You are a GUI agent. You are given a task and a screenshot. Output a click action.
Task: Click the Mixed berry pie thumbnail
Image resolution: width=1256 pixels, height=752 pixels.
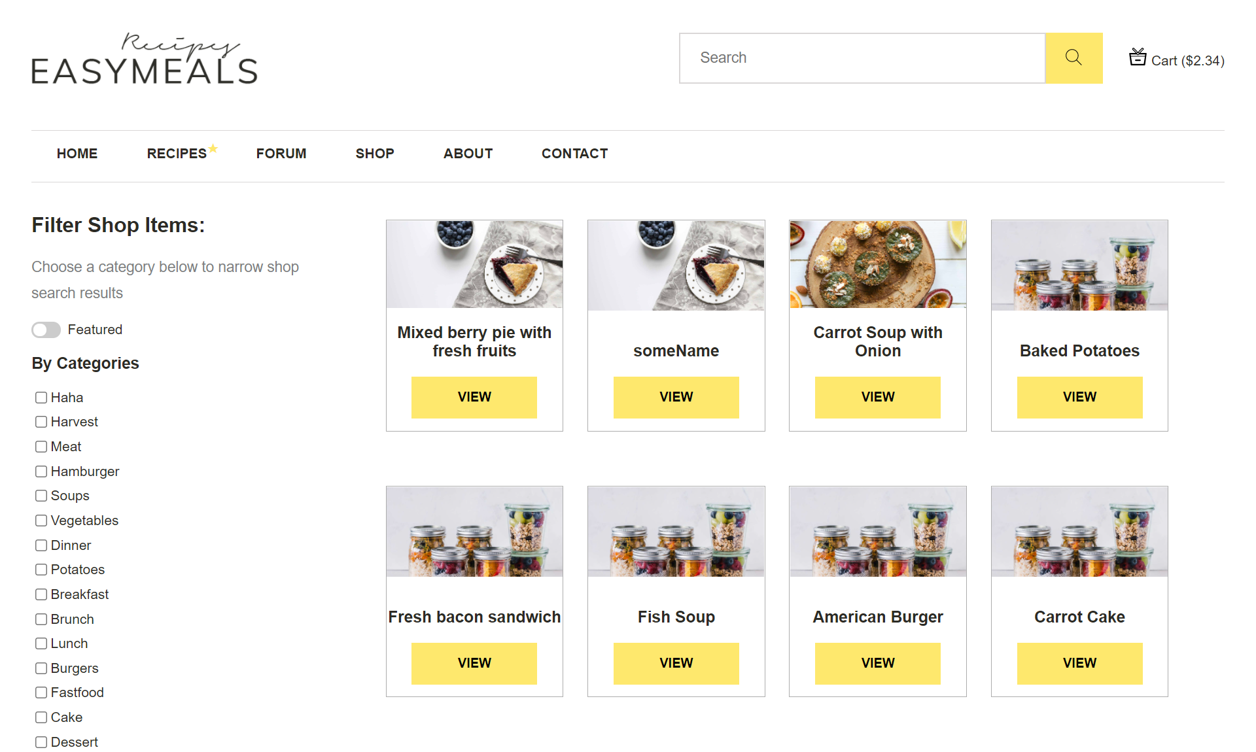[474, 264]
